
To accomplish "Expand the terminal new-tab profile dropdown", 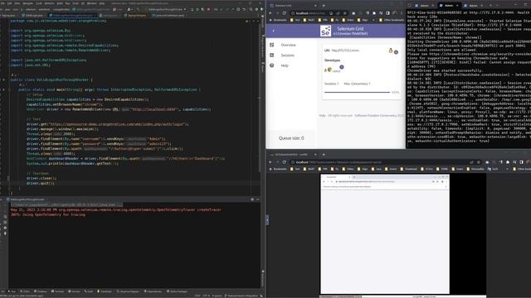I will 497,6.
